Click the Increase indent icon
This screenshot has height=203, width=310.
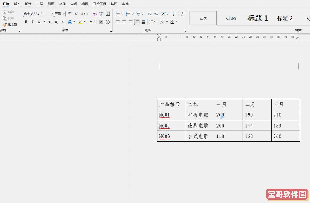point(156,14)
